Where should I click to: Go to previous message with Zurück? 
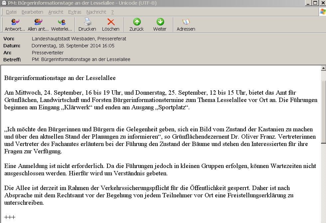(x=137, y=25)
